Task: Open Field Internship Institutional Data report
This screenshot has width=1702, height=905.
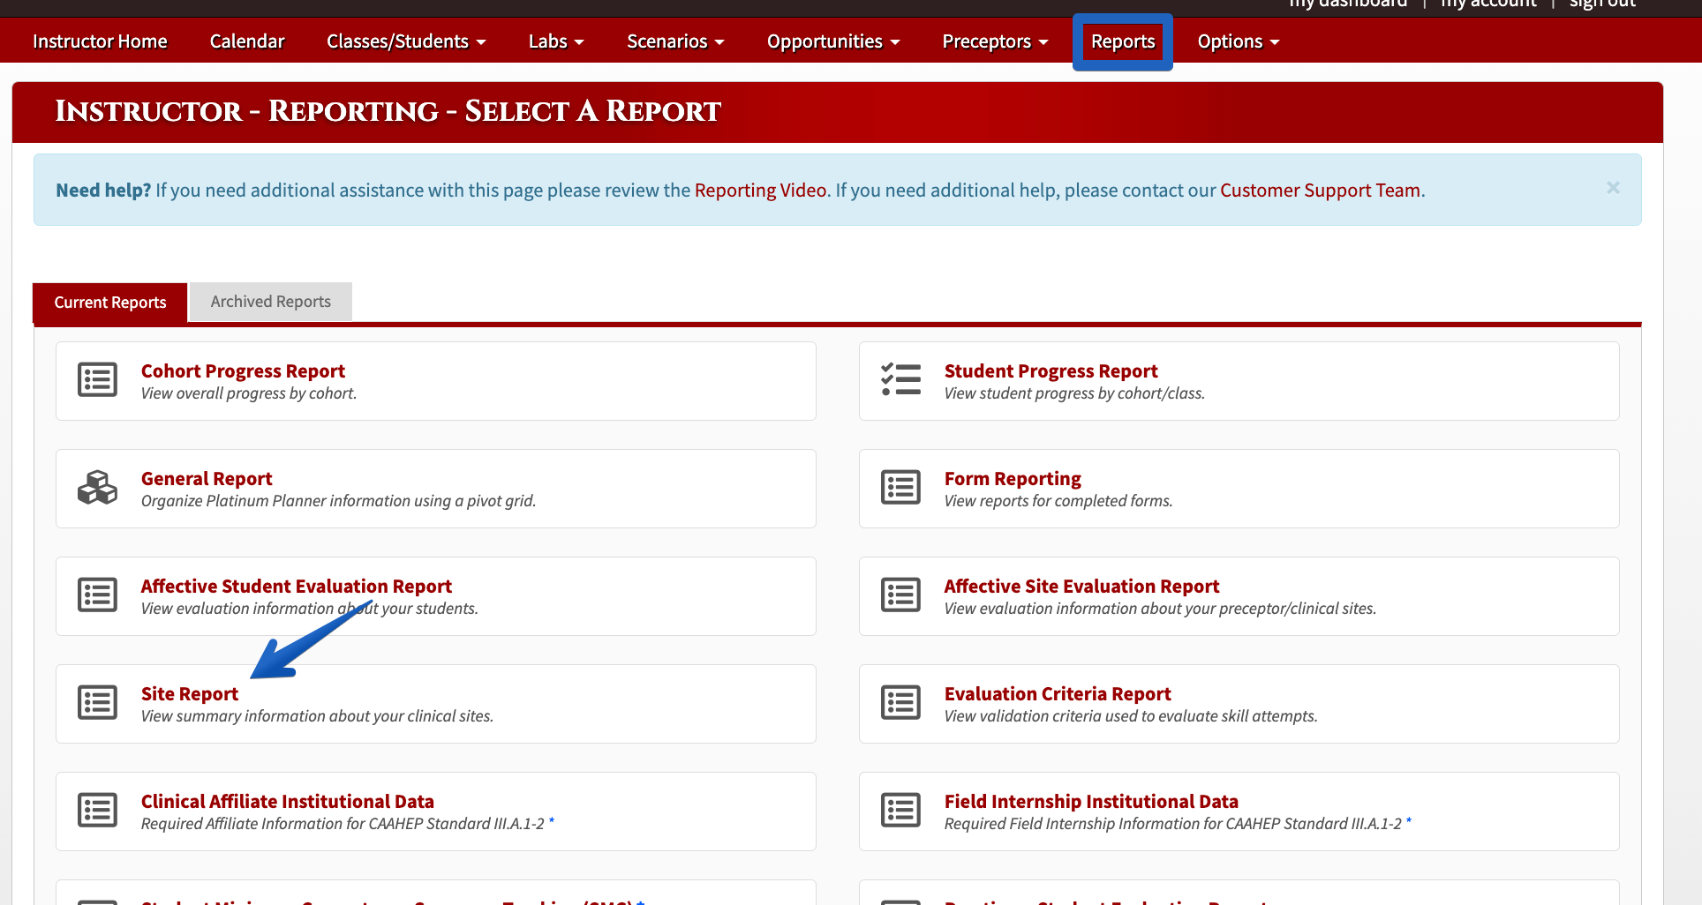Action: tap(1091, 802)
